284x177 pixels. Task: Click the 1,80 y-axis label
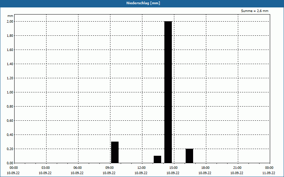click(x=10, y=36)
